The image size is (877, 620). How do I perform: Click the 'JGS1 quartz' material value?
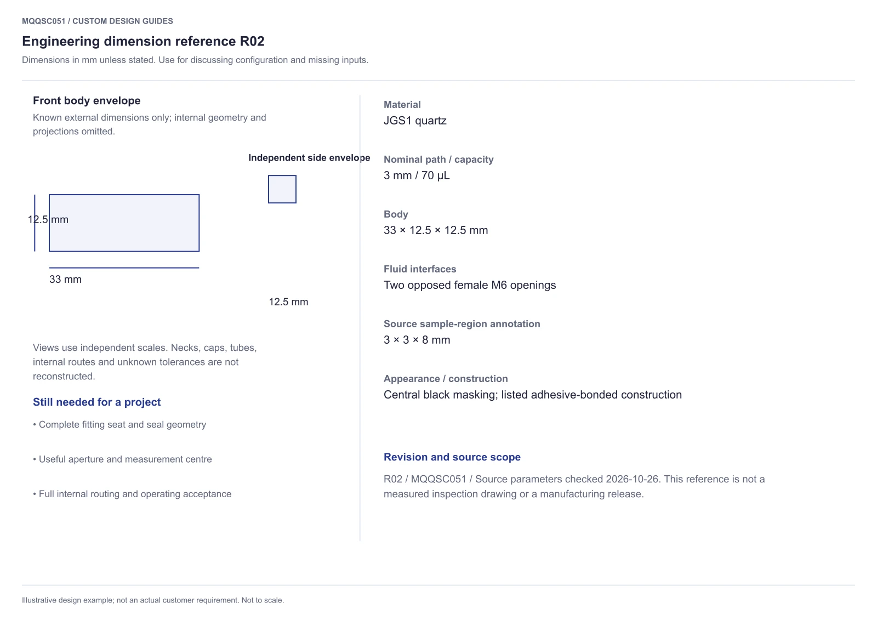click(415, 121)
